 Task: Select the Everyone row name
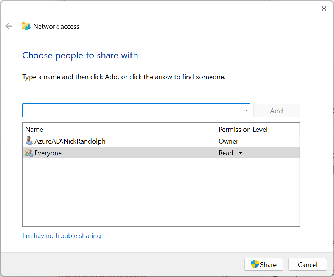click(x=48, y=153)
